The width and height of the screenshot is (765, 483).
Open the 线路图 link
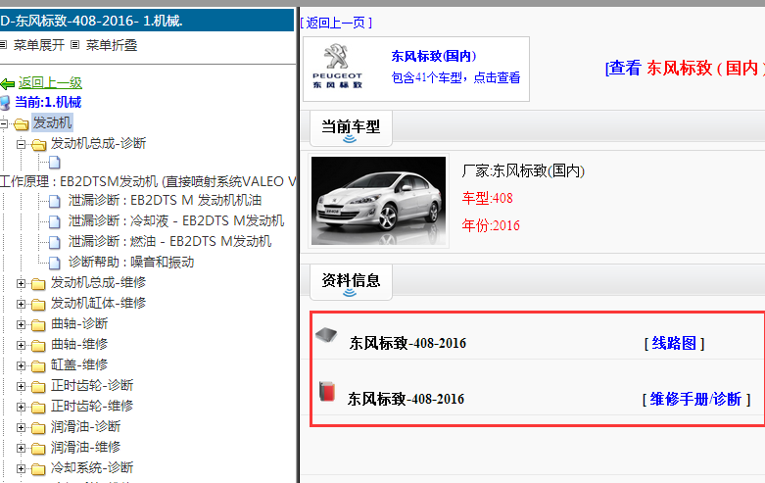[x=674, y=344]
